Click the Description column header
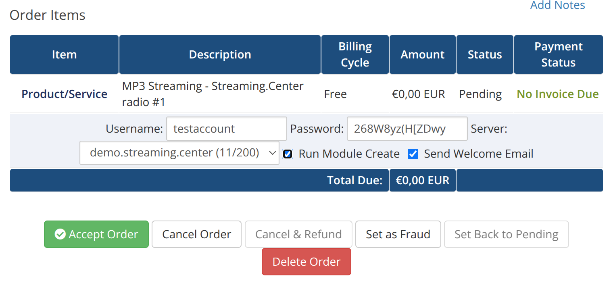 [220, 54]
